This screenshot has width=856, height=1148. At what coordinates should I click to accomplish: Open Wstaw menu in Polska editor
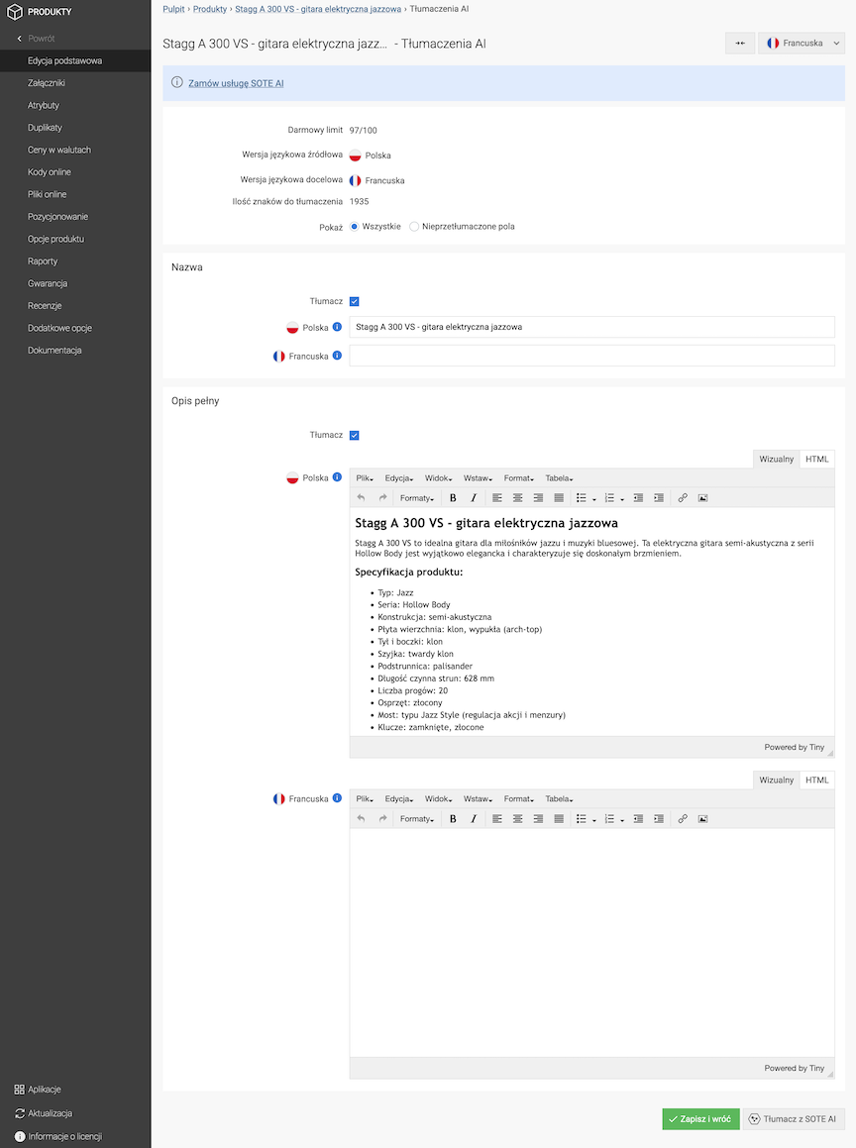[x=478, y=478]
